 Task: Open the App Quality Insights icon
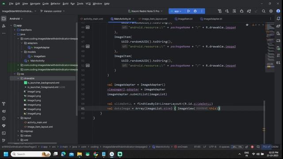tap(4, 125)
